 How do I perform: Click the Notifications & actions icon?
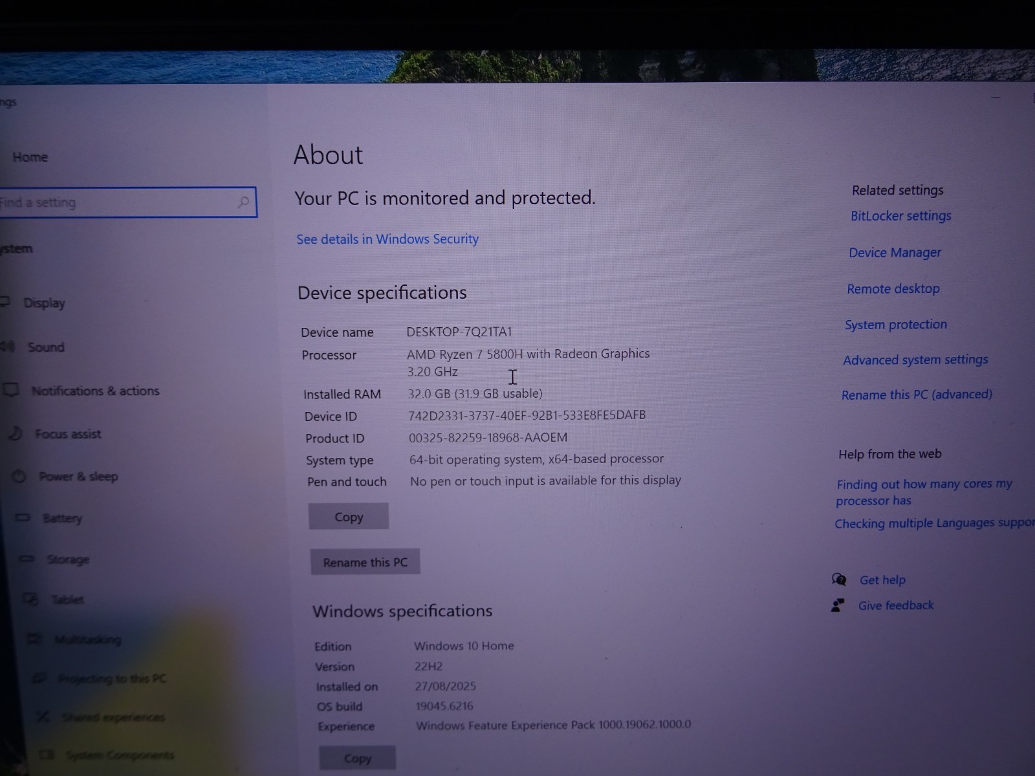pos(10,390)
